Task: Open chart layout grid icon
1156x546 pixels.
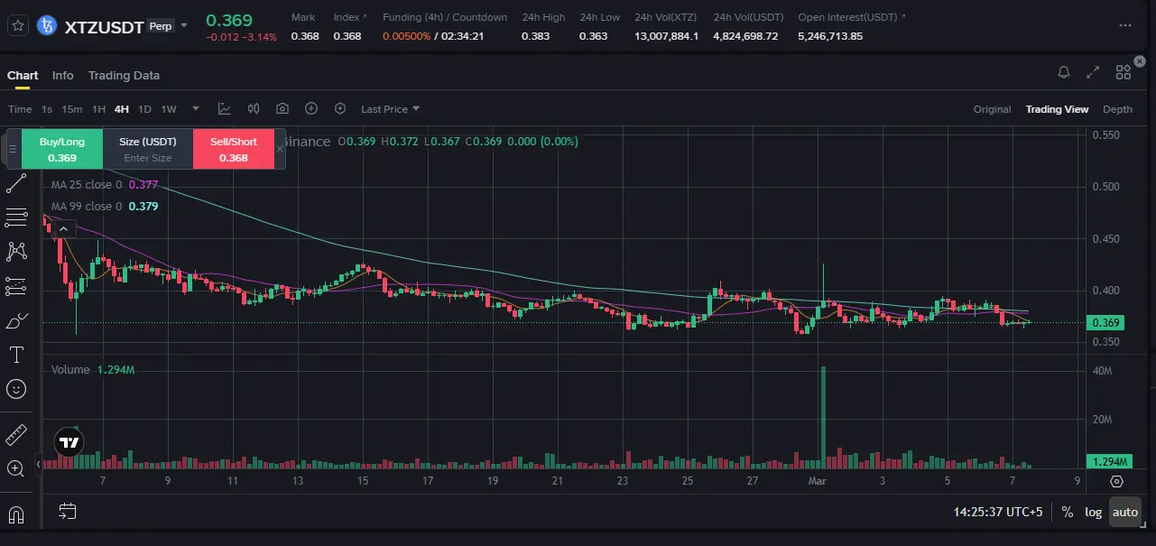Action: (x=1124, y=72)
